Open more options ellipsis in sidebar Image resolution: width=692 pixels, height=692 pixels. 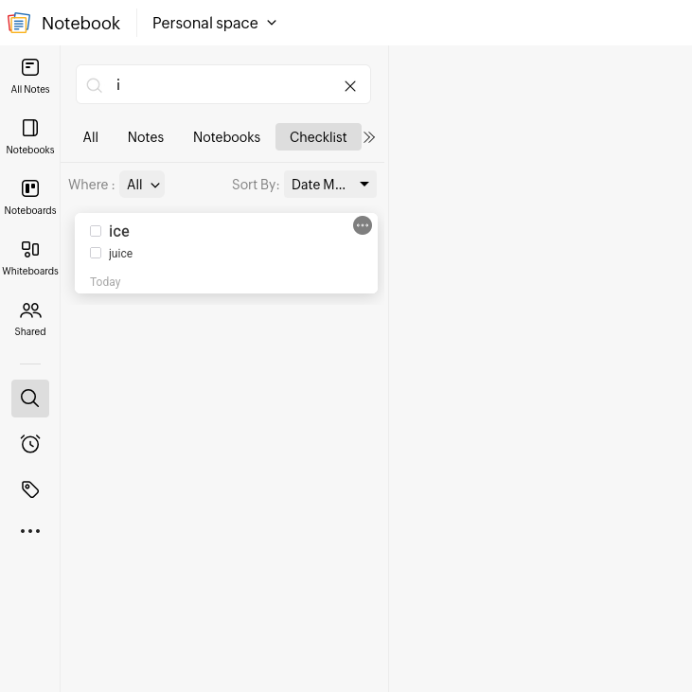point(30,531)
